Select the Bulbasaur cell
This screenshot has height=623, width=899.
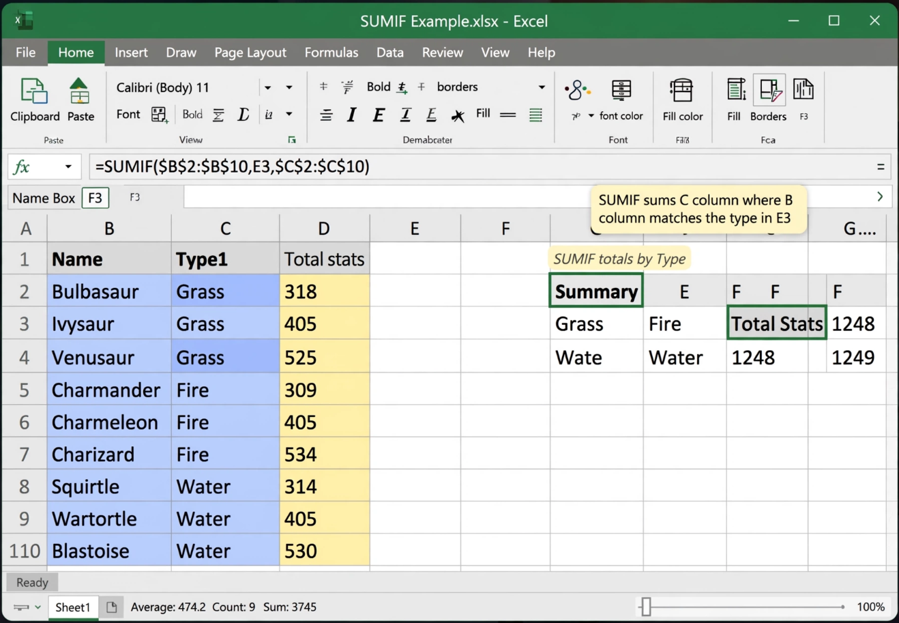tap(109, 291)
